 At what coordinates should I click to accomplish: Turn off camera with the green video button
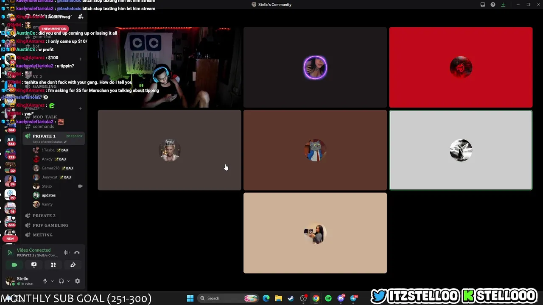(x=14, y=265)
